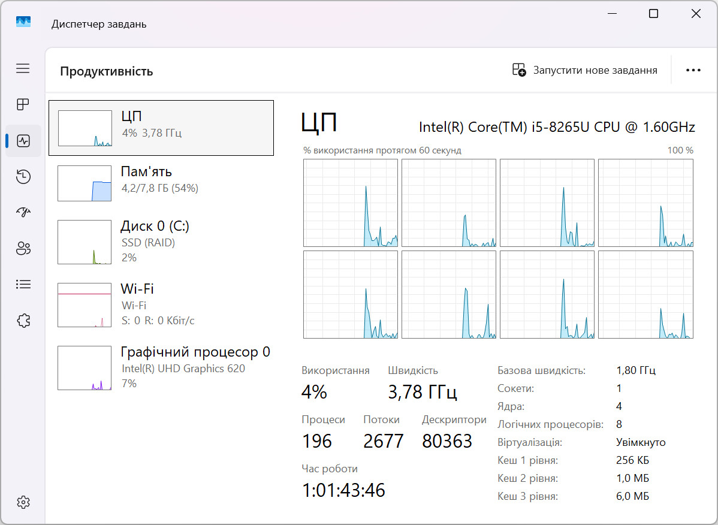
Task: Click the ЦП mini graph thumbnail
Action: coord(85,128)
